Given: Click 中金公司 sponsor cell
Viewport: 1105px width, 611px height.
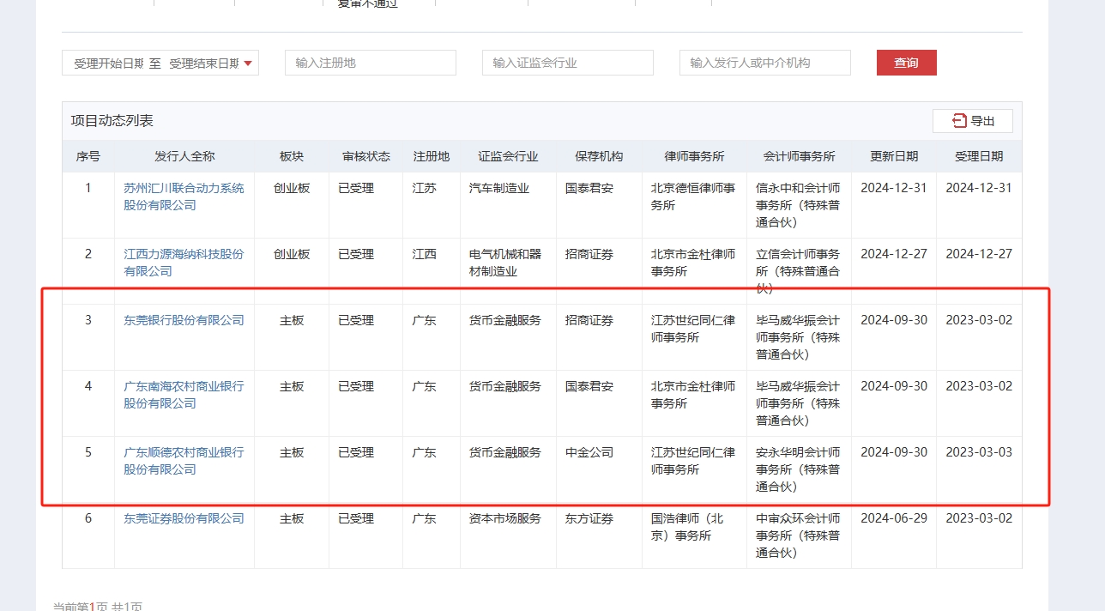Looking at the screenshot, I should click(589, 452).
